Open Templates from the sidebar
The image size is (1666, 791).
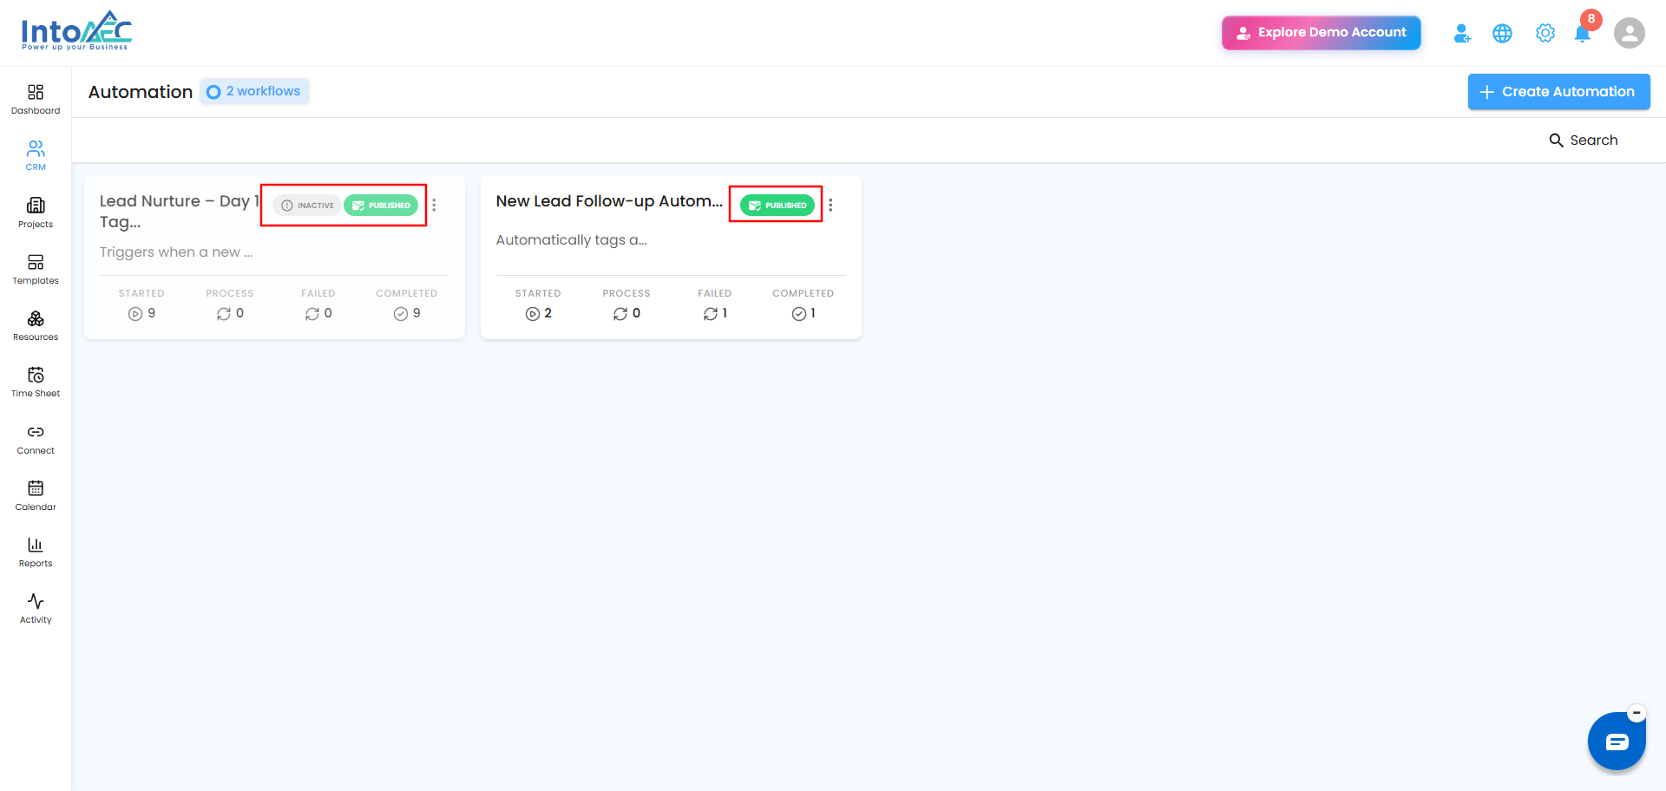pyautogui.click(x=36, y=269)
